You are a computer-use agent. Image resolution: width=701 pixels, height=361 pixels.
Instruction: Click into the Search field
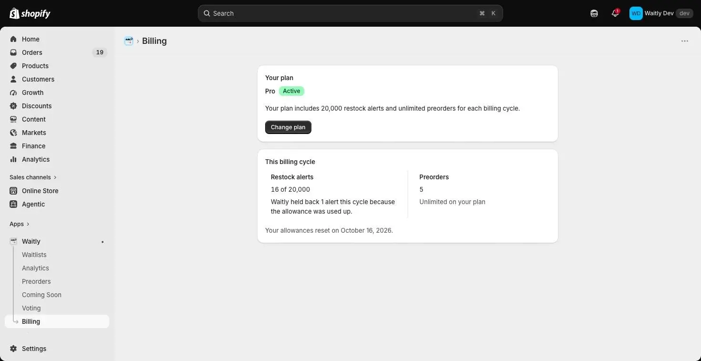[x=350, y=13]
